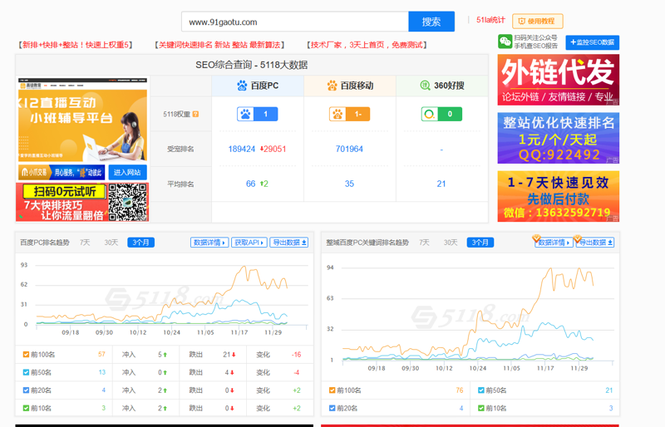Focus the domain input with www.91gaotu.com
665x427 pixels.
tap(295, 22)
